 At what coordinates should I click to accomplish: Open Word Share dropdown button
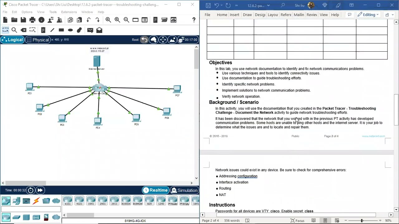(389, 15)
